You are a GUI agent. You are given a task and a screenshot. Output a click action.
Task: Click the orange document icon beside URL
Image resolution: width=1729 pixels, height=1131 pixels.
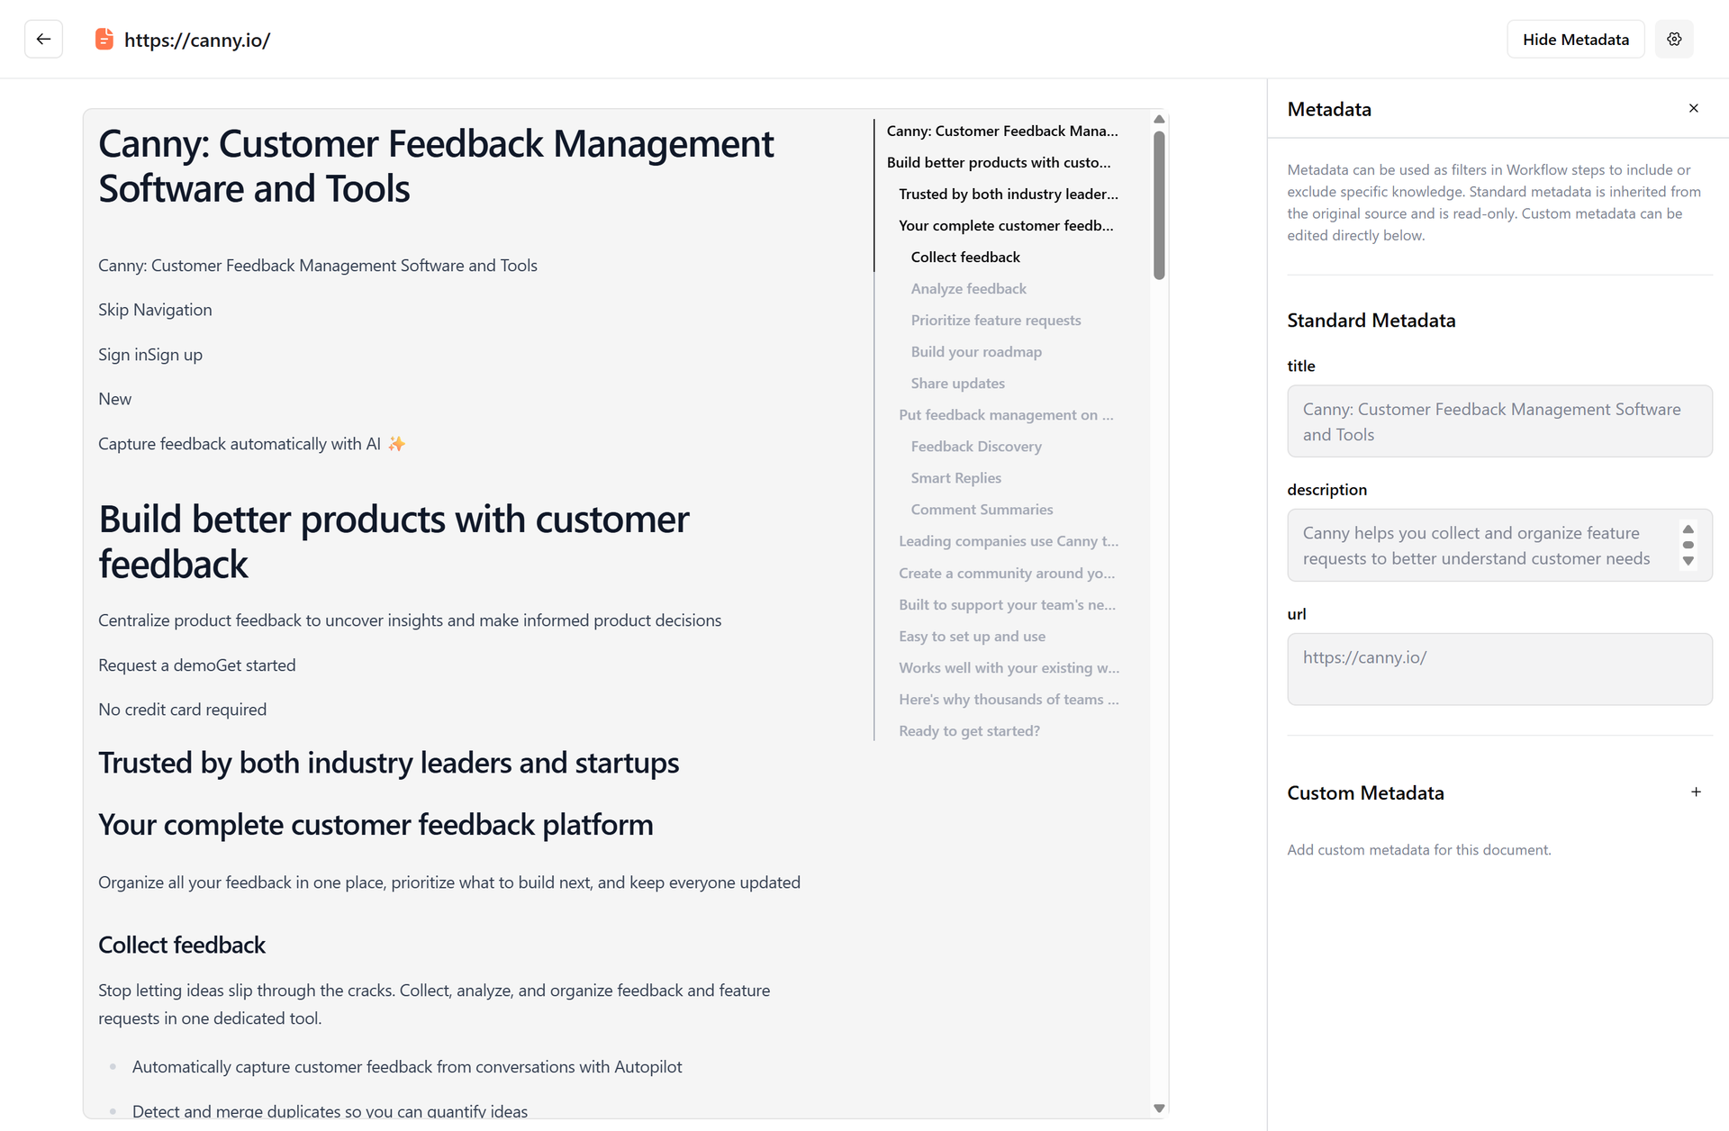tap(104, 40)
